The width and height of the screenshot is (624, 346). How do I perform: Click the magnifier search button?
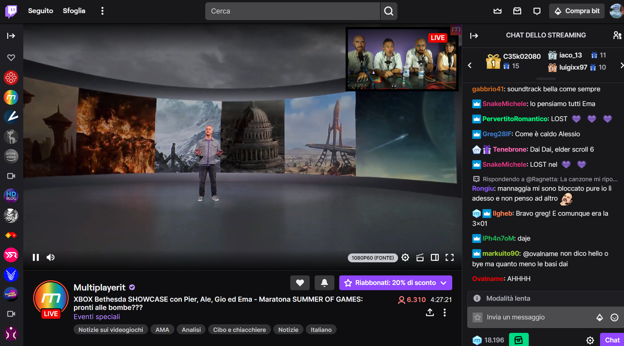coord(389,11)
